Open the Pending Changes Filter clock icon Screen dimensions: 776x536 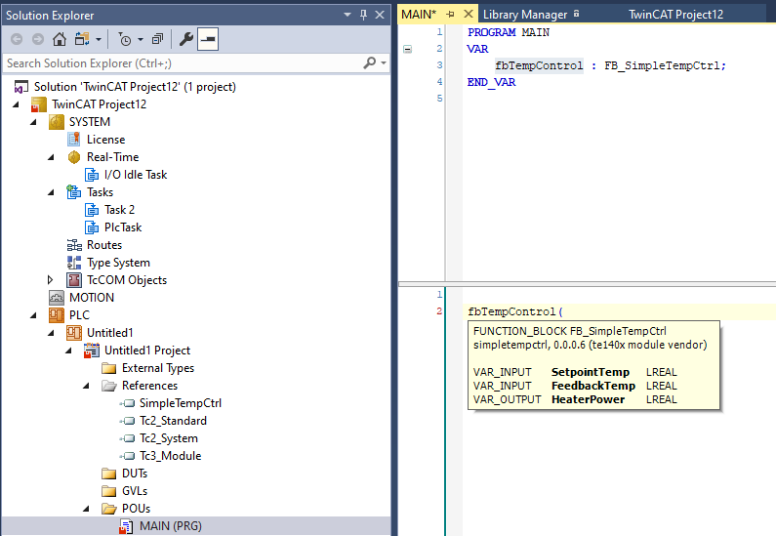tap(125, 39)
